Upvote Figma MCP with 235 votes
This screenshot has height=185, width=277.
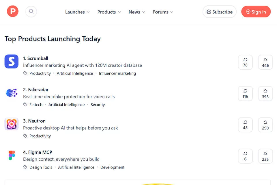click(265, 156)
